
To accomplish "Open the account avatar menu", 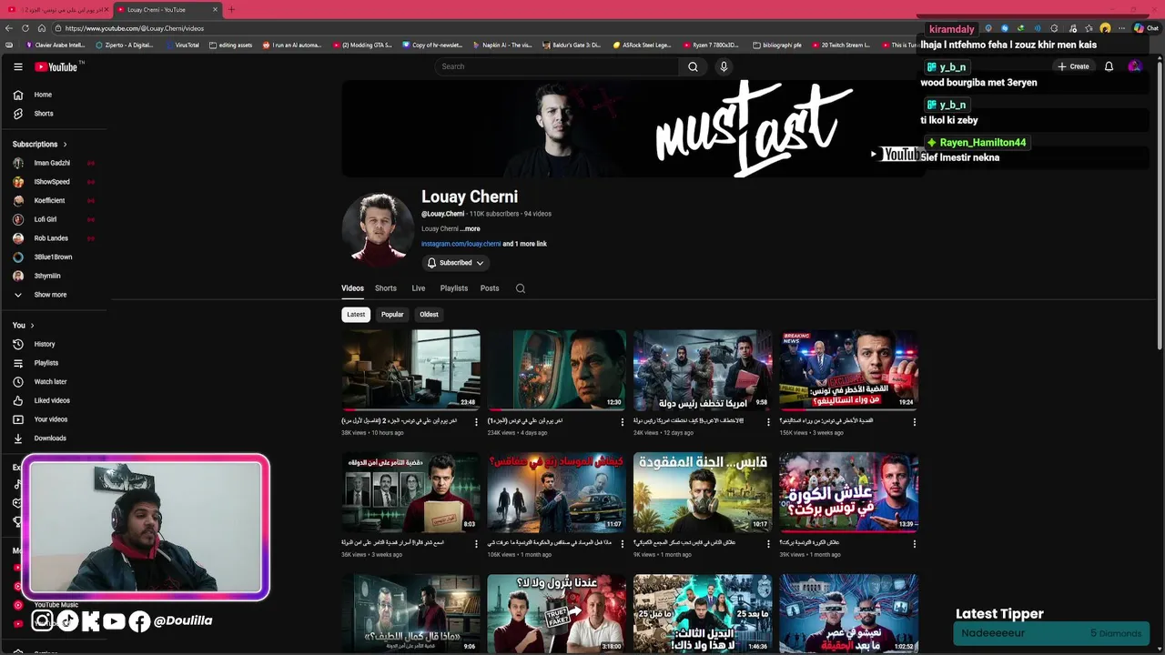I will (x=1134, y=66).
